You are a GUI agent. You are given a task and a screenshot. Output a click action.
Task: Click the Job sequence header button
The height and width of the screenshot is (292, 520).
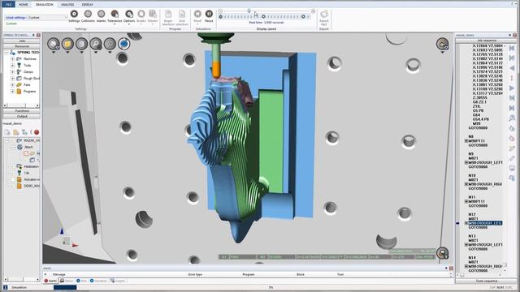point(487,41)
